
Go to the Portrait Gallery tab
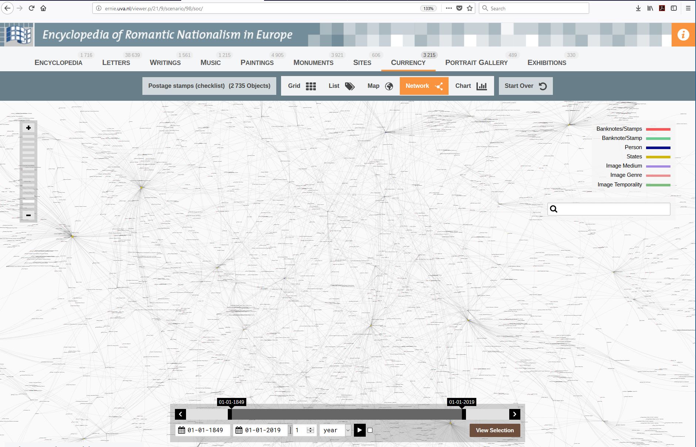476,62
